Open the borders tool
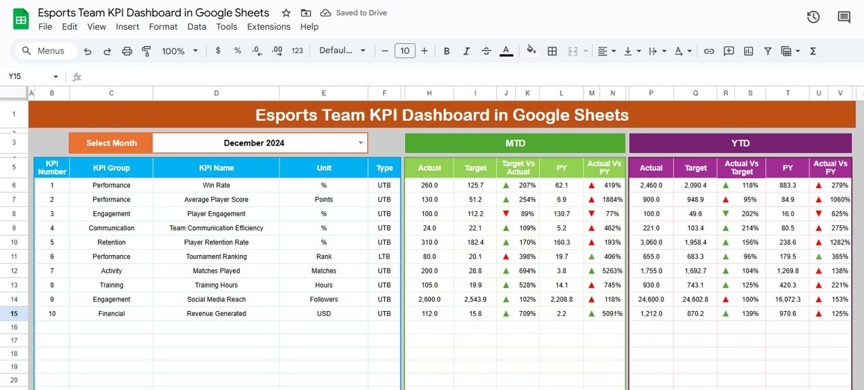This screenshot has width=864, height=390. pos(552,51)
